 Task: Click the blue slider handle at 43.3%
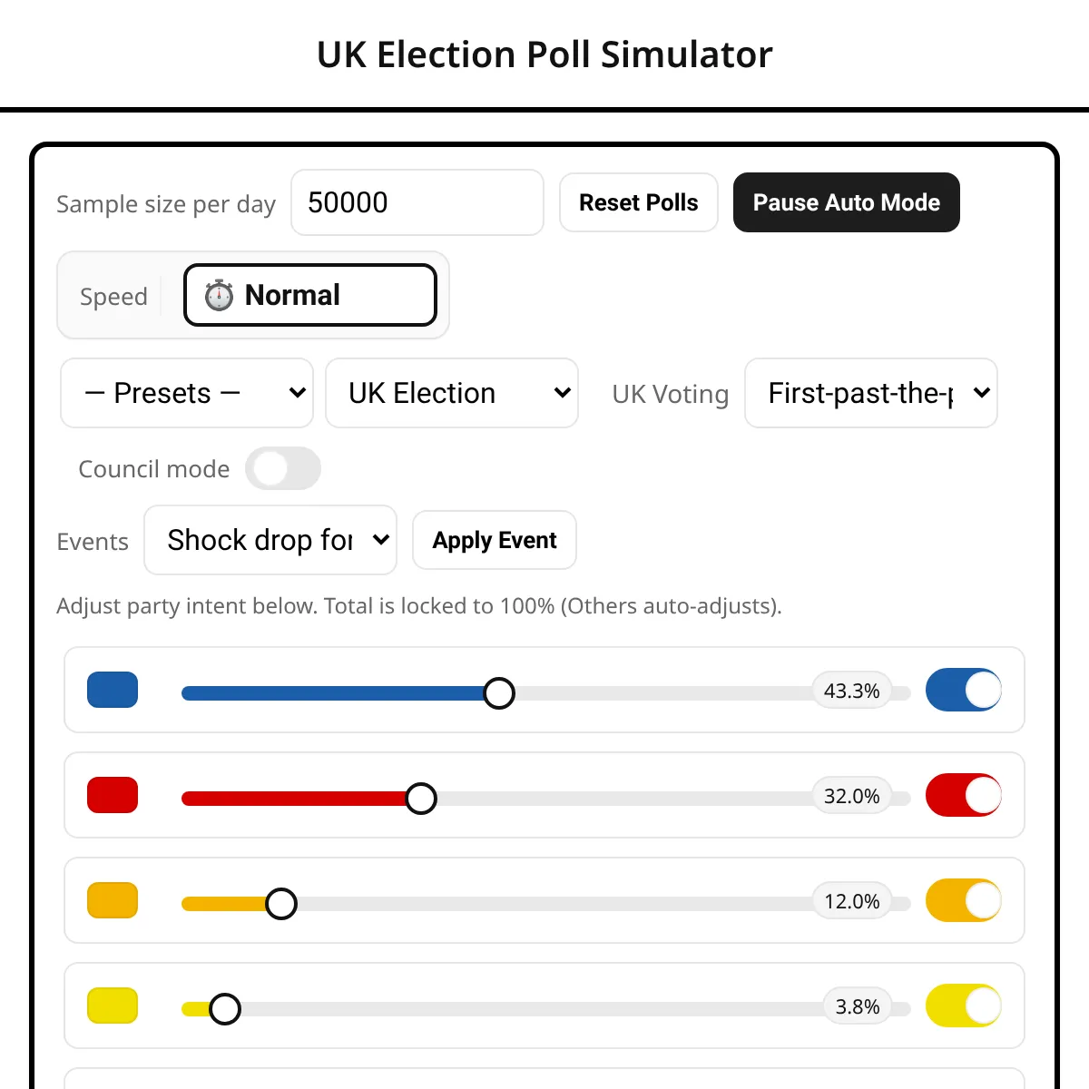pos(499,693)
